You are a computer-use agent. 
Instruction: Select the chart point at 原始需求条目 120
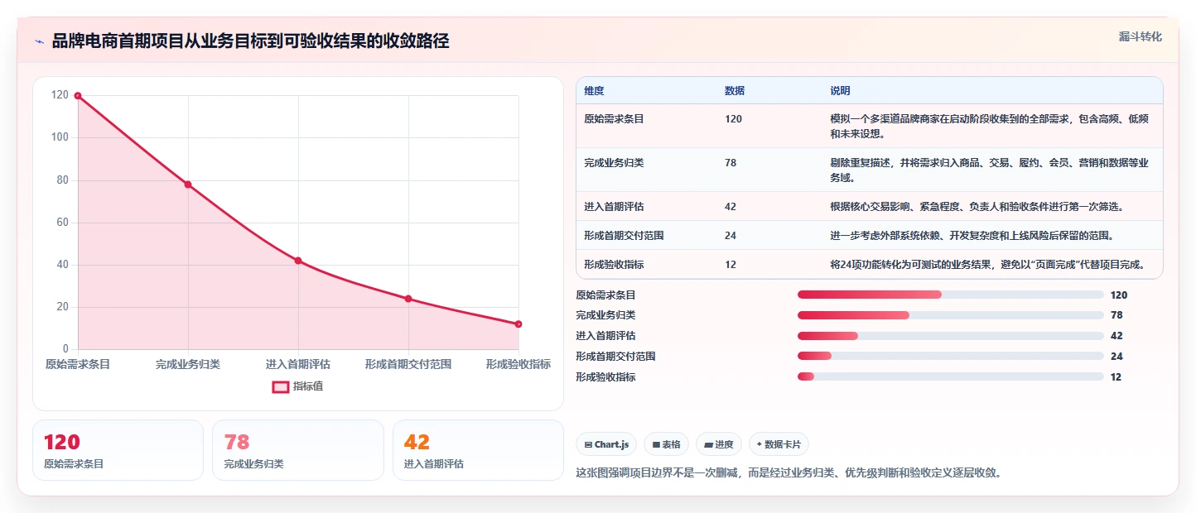[78, 96]
